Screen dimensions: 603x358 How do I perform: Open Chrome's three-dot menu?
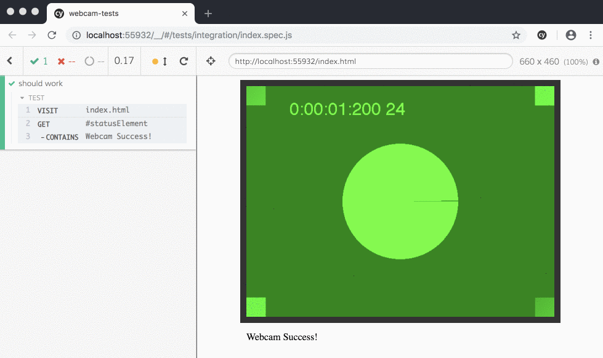click(591, 35)
